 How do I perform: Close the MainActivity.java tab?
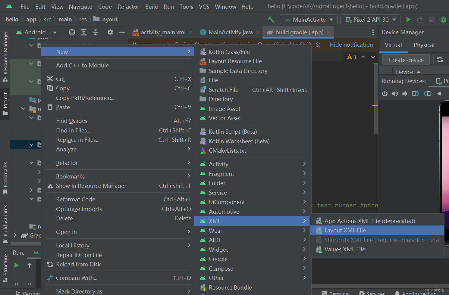pyautogui.click(x=258, y=32)
